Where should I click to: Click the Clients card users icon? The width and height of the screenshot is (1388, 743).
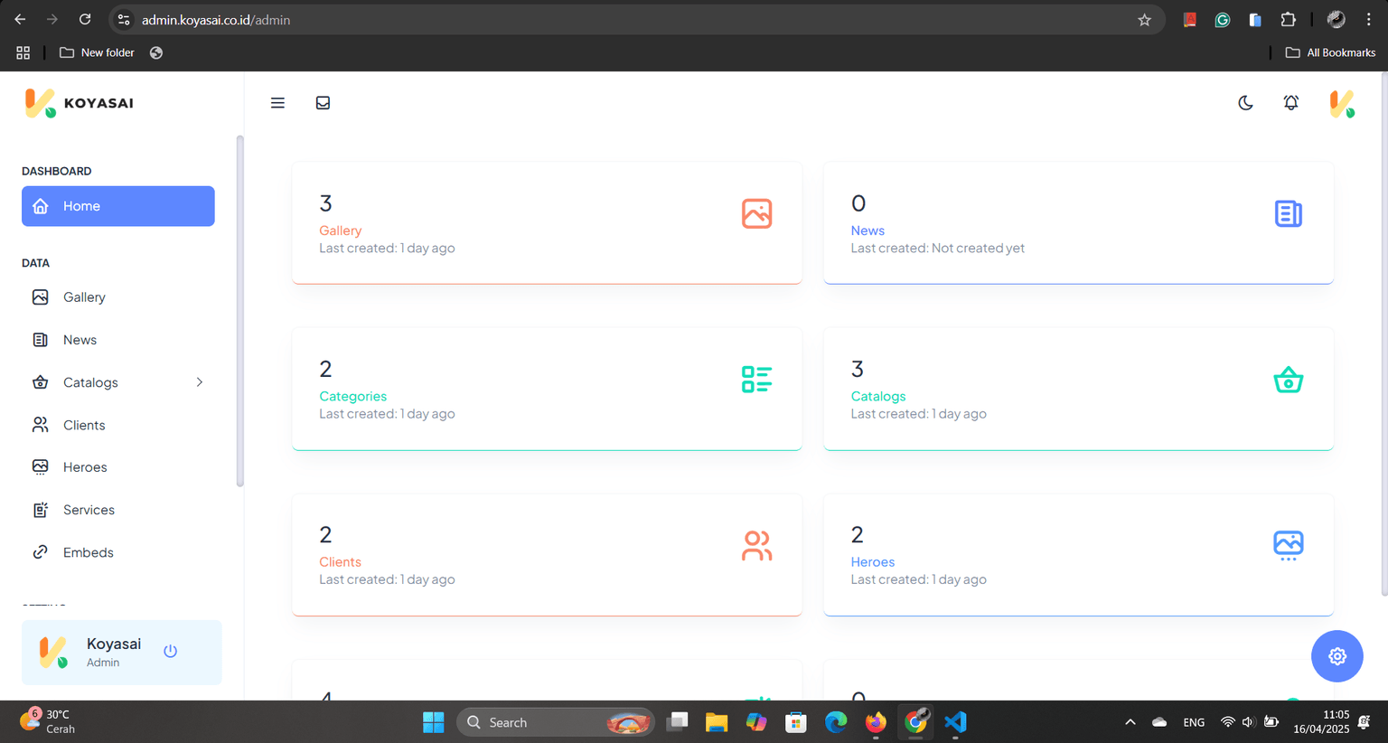[x=756, y=546]
